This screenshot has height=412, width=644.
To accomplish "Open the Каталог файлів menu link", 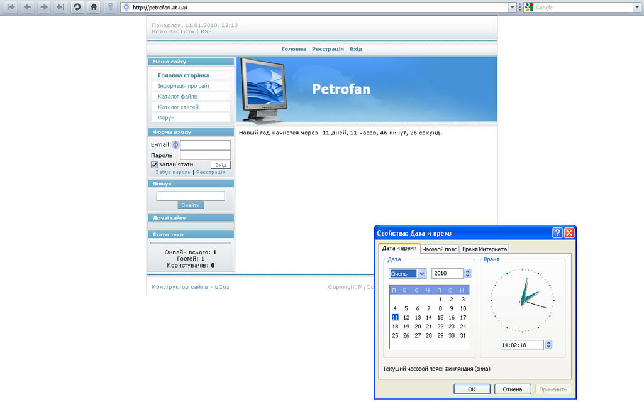I will [178, 97].
